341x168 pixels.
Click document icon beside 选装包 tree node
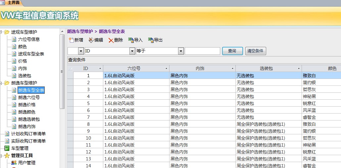[x=14, y=76]
